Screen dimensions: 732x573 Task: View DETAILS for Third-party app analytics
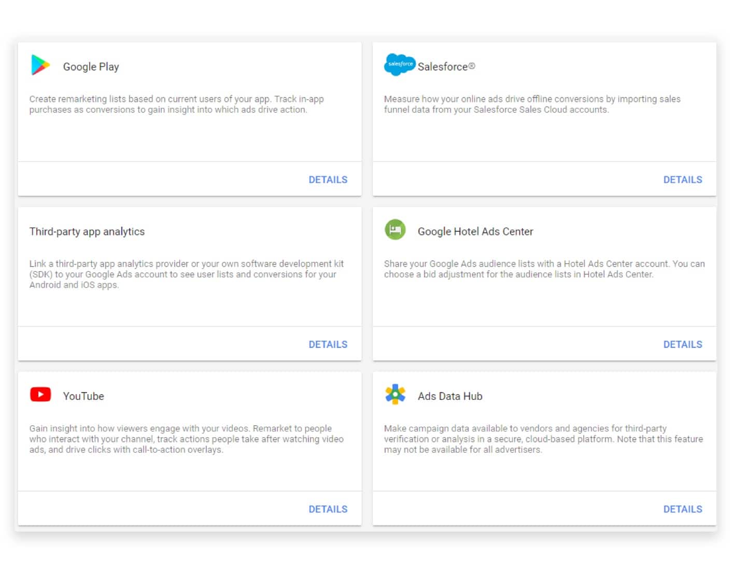click(328, 345)
